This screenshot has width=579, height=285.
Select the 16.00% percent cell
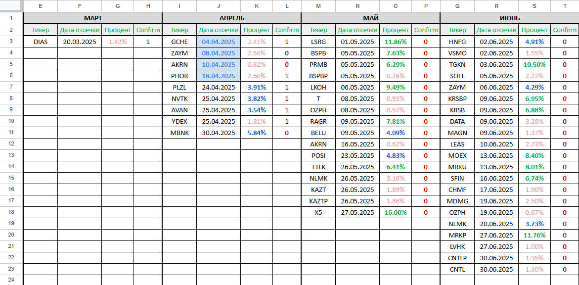tap(396, 213)
